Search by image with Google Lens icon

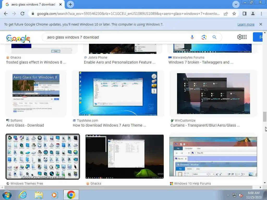tap(204, 37)
